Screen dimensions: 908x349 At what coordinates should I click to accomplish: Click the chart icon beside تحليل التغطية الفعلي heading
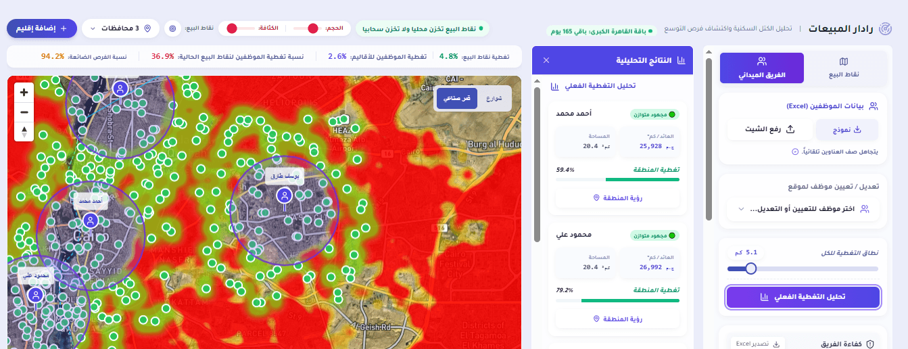554,86
